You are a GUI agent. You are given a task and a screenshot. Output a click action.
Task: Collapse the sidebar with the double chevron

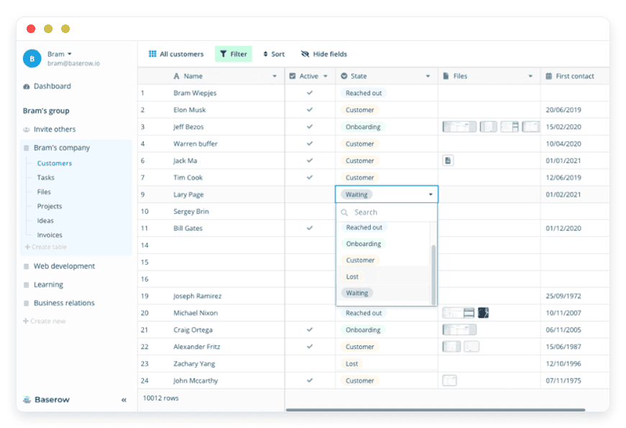(124, 400)
